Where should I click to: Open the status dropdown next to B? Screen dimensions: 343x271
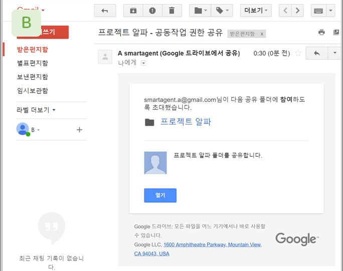click(x=39, y=130)
